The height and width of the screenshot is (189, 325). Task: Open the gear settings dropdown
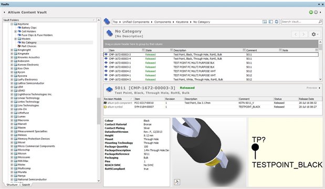[x=315, y=34]
